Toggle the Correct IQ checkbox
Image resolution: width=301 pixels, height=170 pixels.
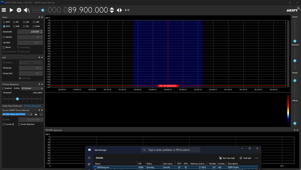click(x=4, y=124)
